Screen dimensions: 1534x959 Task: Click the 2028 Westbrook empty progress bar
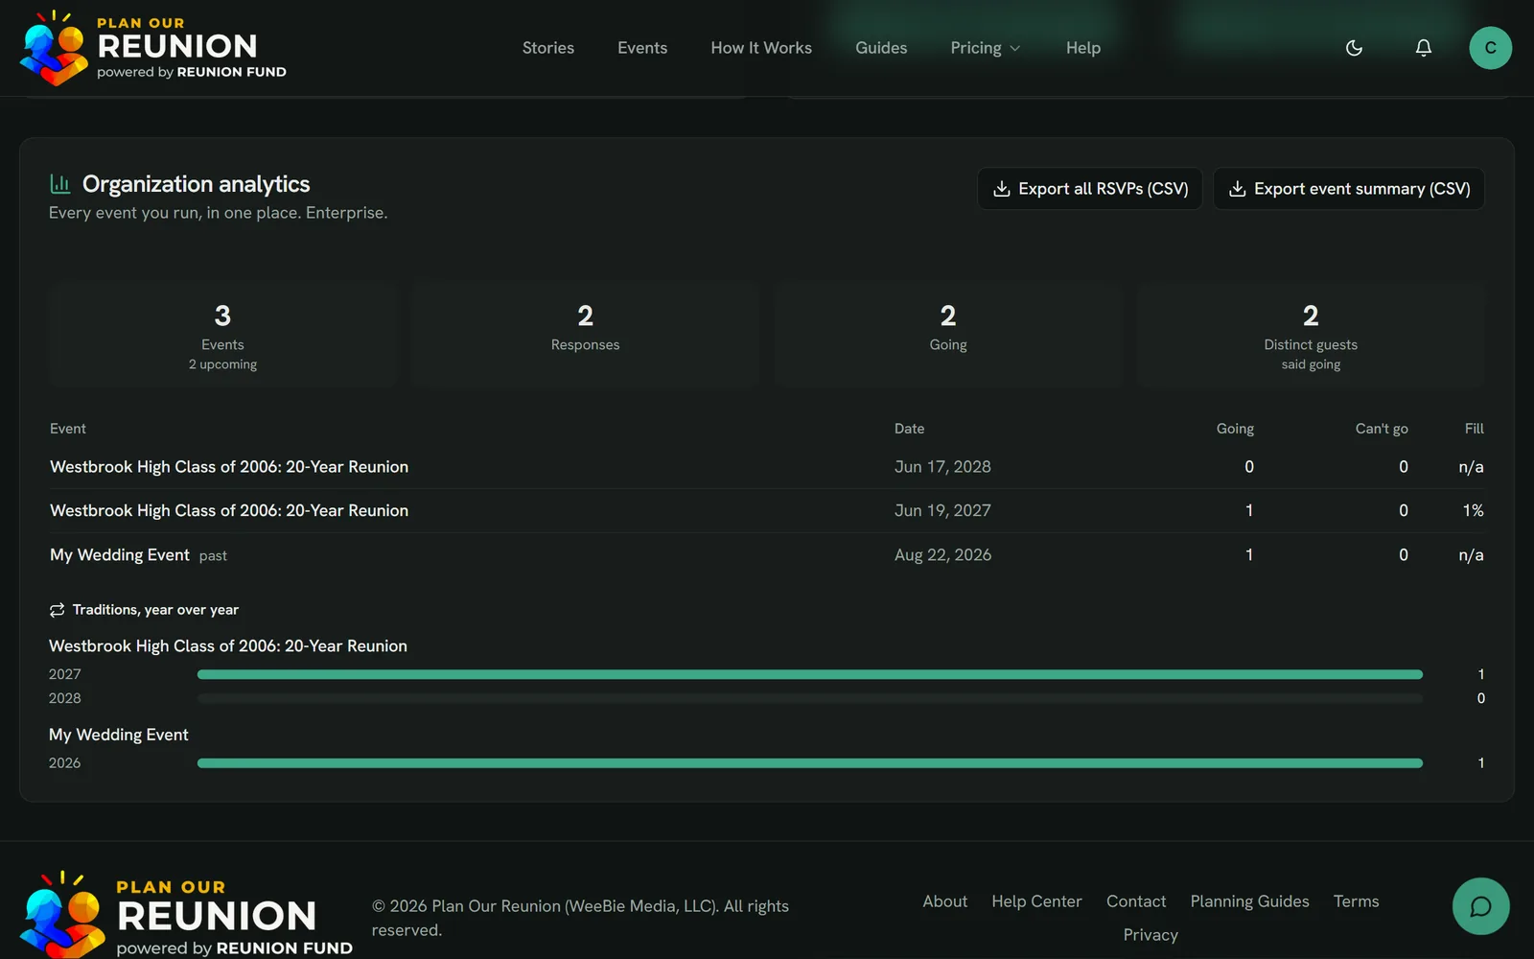click(810, 698)
